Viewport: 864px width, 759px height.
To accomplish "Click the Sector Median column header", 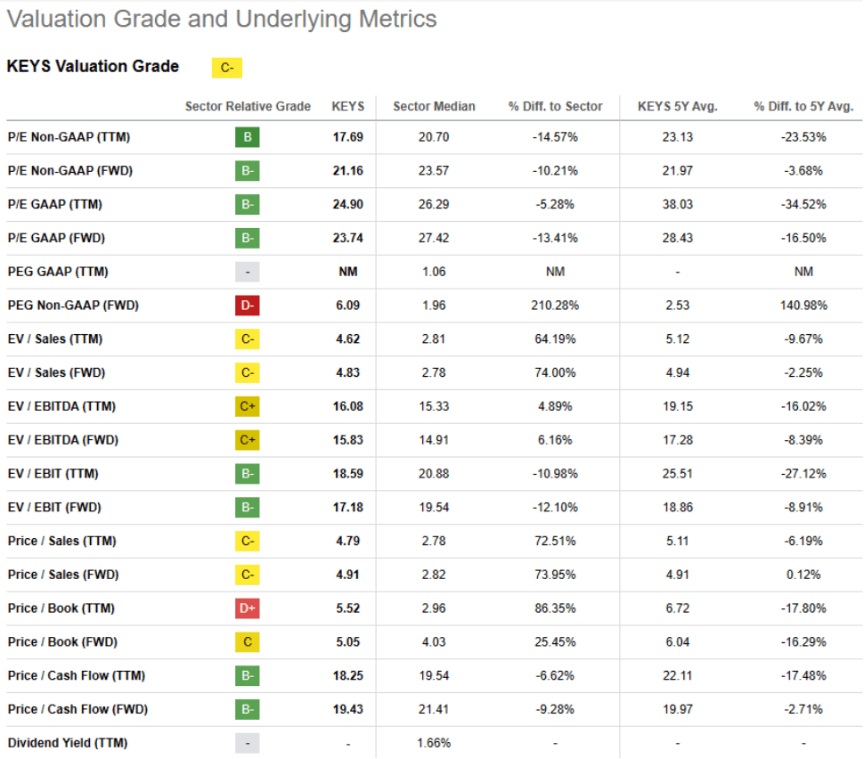I will [434, 106].
